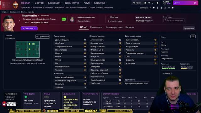Select the Отчет о сопернике submenu item
The image size is (201, 113).
(x=105, y=8)
